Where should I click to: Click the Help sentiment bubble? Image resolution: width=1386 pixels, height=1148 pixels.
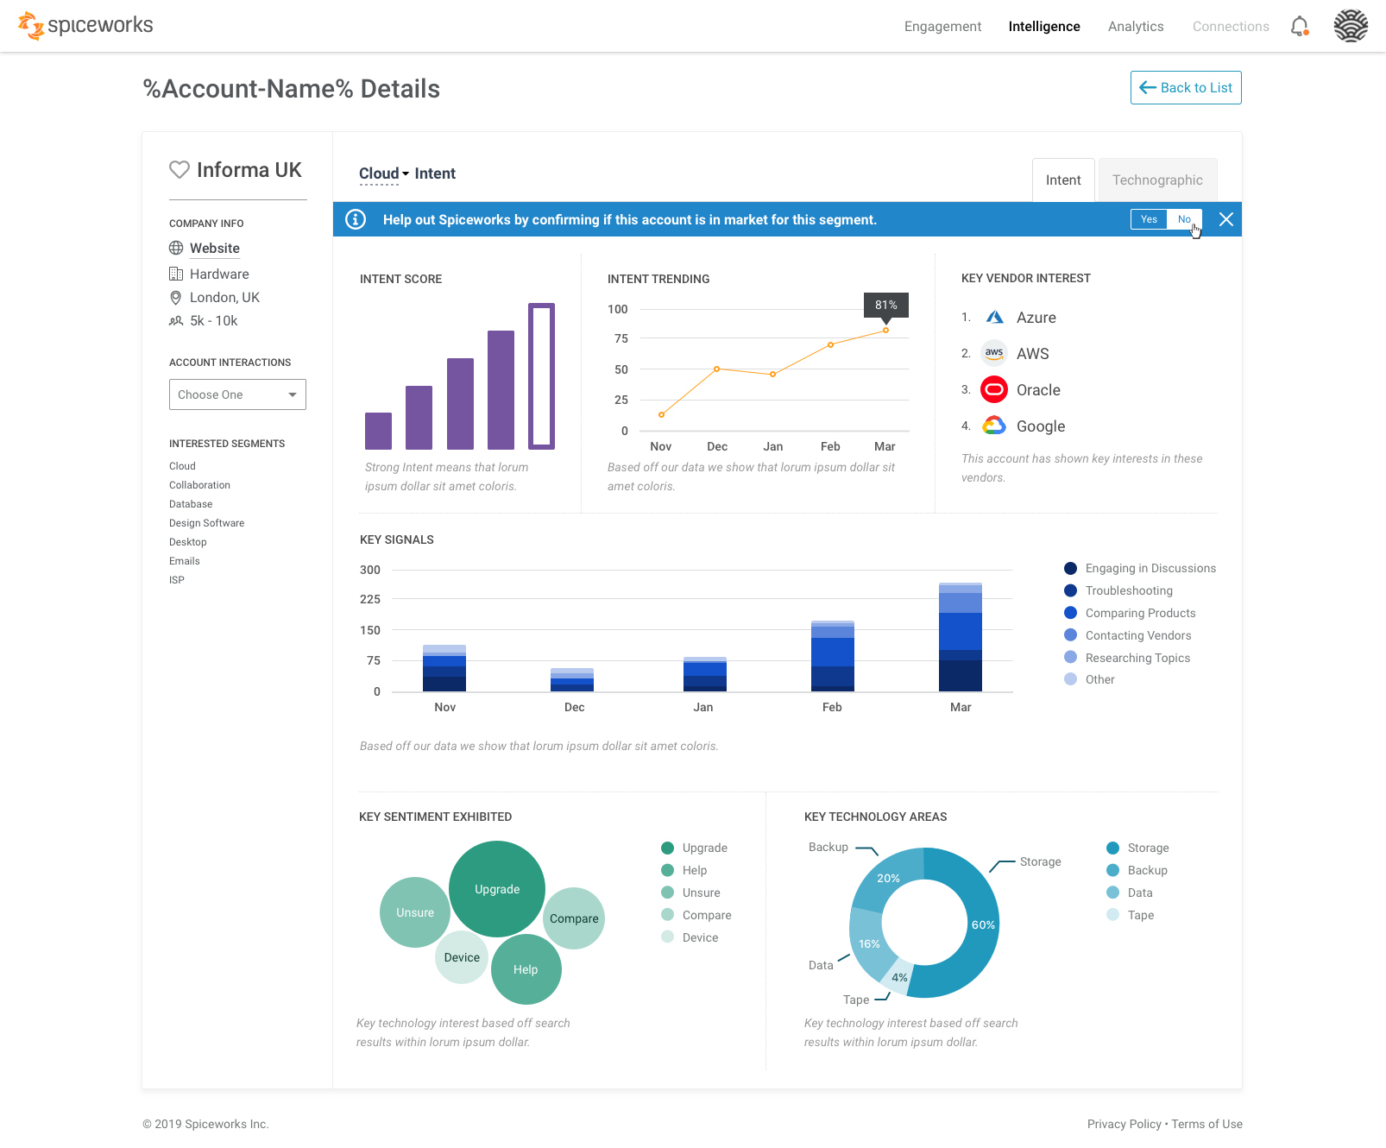(526, 969)
